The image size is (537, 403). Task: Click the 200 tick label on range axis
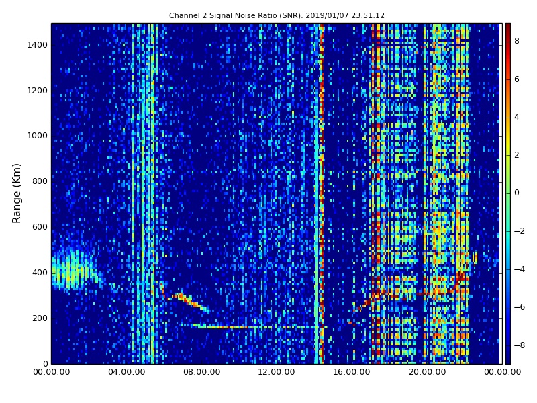[40, 318]
